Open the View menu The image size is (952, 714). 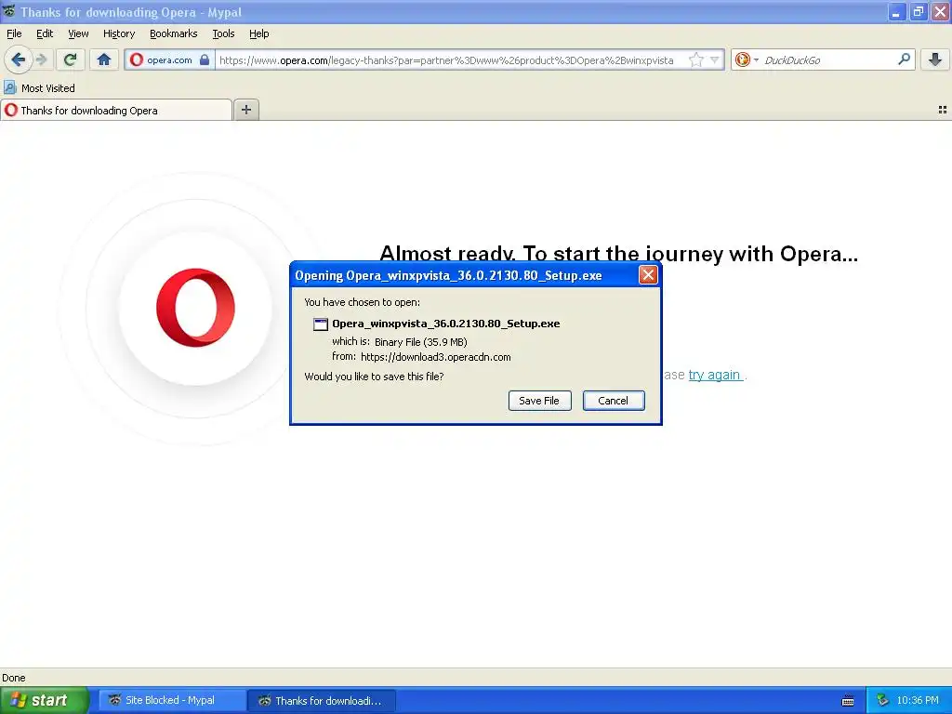(78, 33)
